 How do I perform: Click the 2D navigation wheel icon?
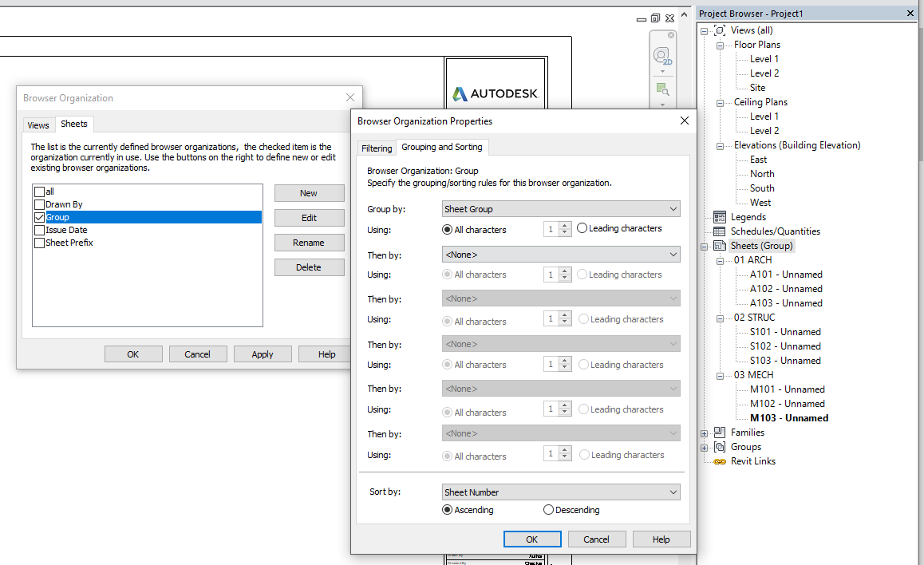[662, 56]
